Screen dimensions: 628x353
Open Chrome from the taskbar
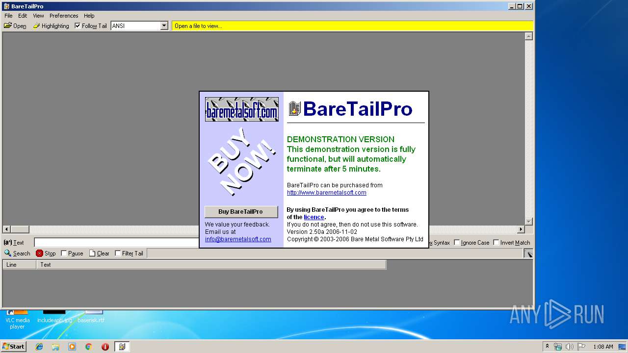point(88,347)
